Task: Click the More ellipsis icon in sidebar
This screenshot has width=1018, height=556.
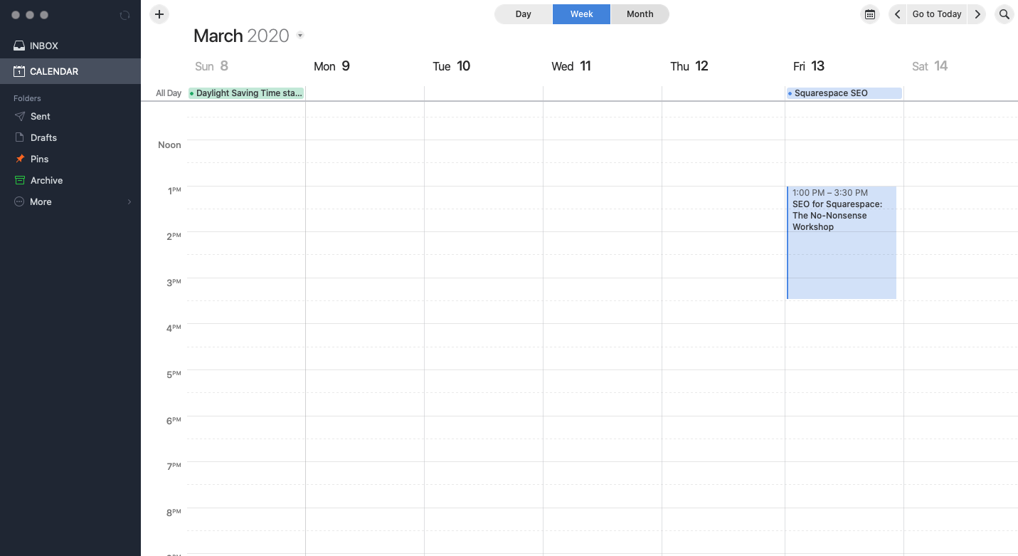Action: [19, 201]
